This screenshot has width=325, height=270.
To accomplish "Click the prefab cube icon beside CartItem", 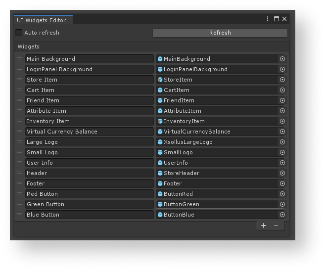I will 160,90.
